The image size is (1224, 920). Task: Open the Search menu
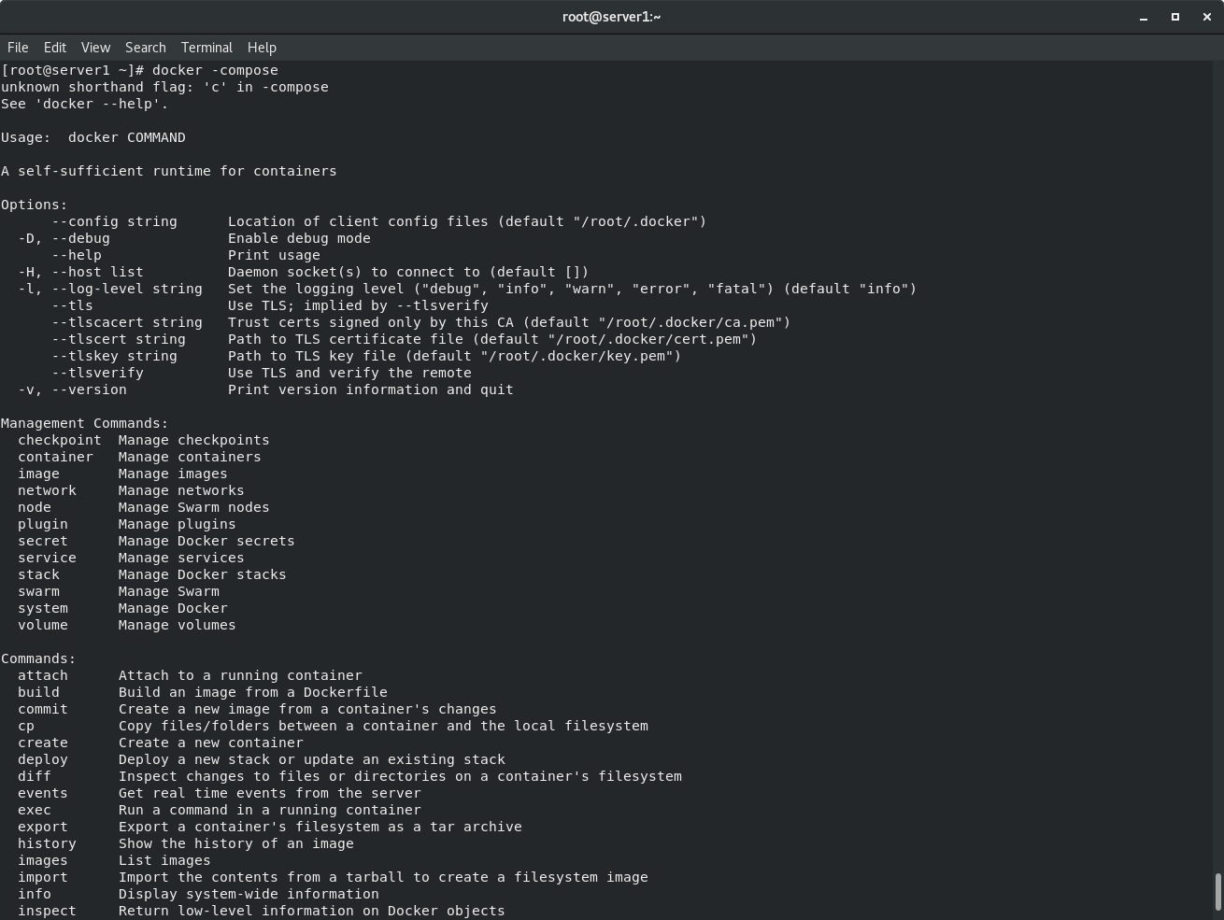coord(146,48)
